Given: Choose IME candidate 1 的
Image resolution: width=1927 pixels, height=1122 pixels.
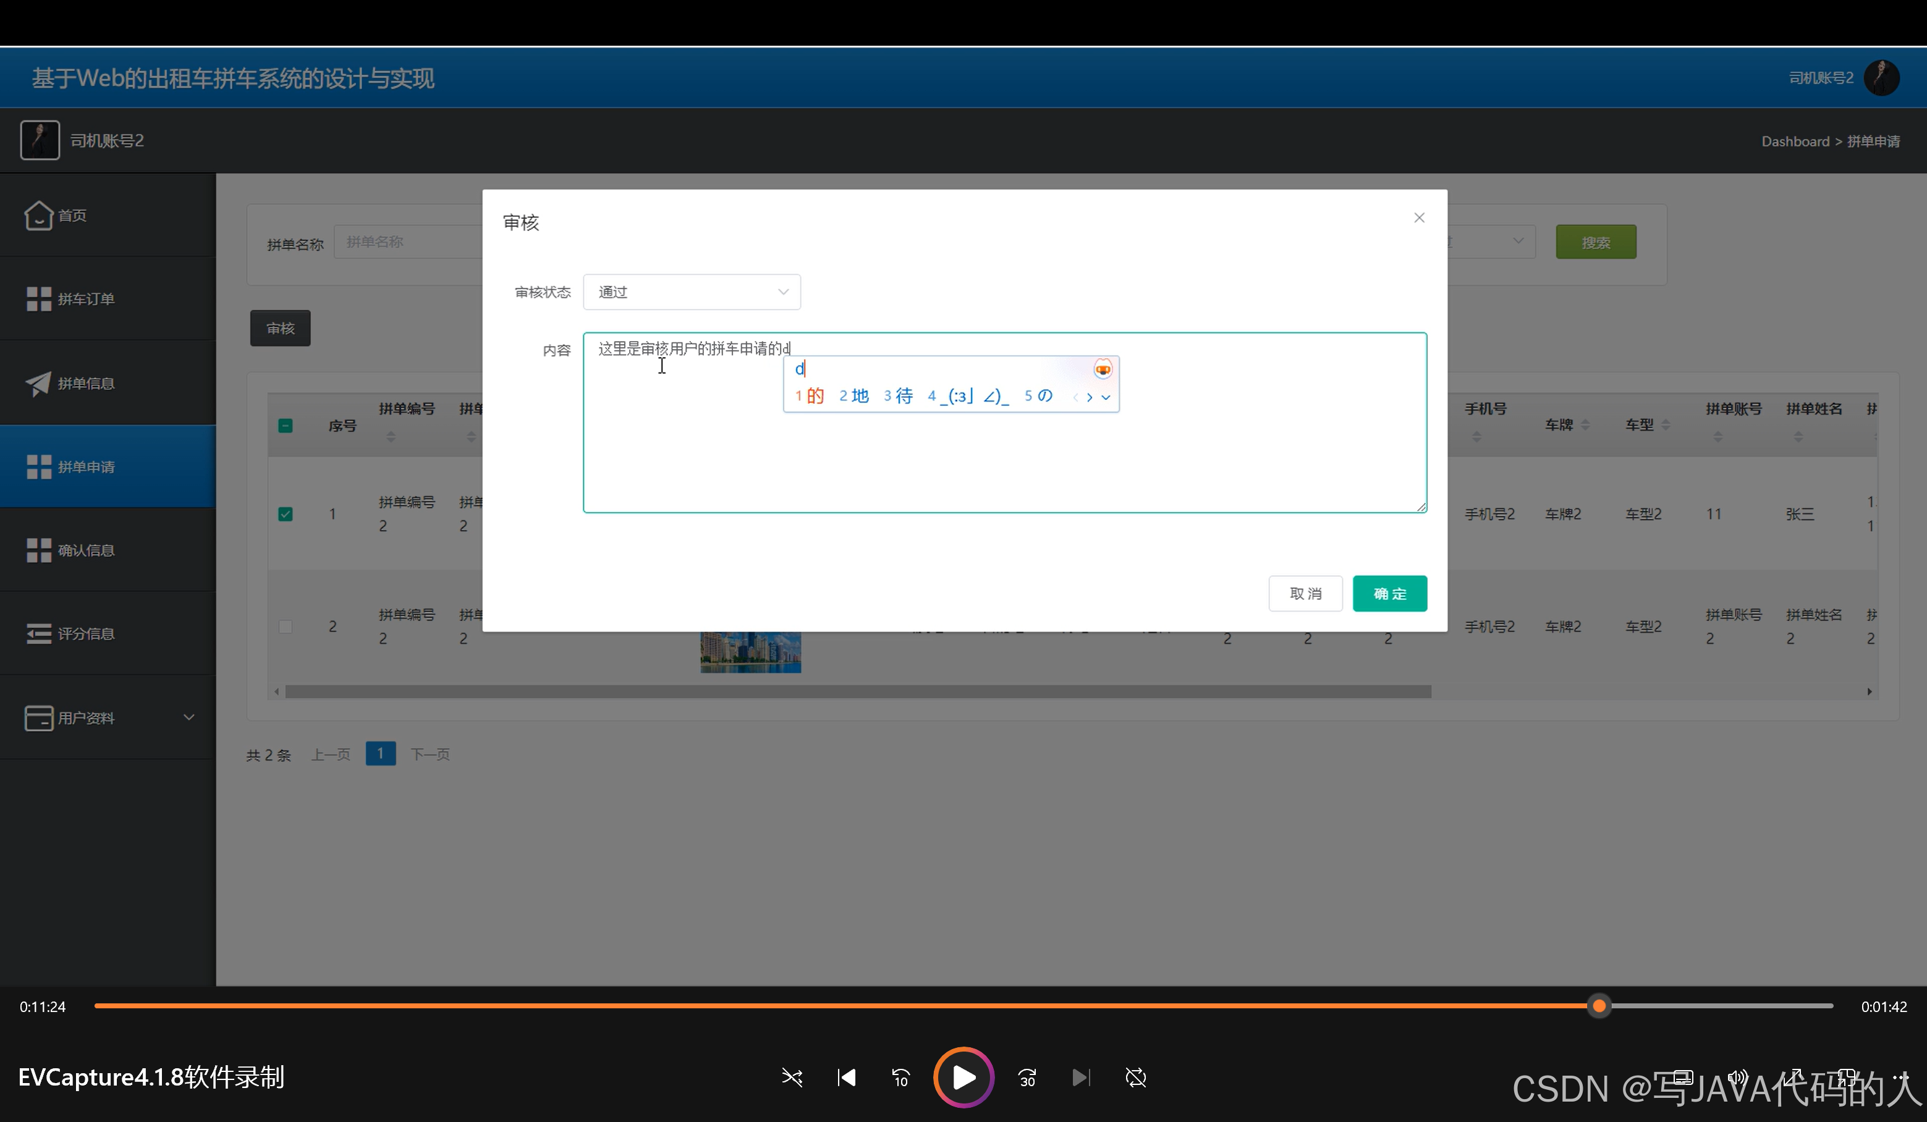Looking at the screenshot, I should click(809, 396).
